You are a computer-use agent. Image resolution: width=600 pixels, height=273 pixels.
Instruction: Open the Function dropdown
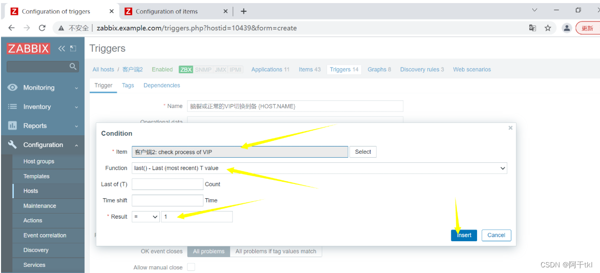point(320,168)
